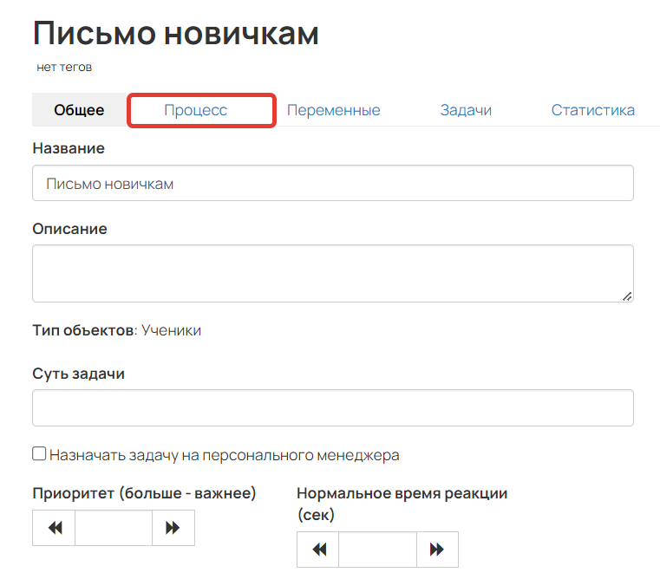Click into the Описание text area
This screenshot has height=579, width=660.
tap(333, 274)
